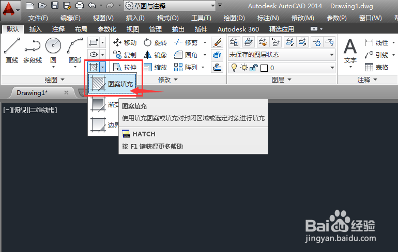Switch to the 参数化 ribbon tab
The image size is (398, 252).
pos(107,29)
